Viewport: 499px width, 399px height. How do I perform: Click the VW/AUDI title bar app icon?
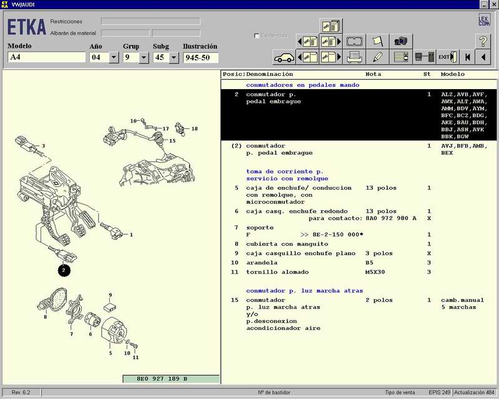click(5, 4)
